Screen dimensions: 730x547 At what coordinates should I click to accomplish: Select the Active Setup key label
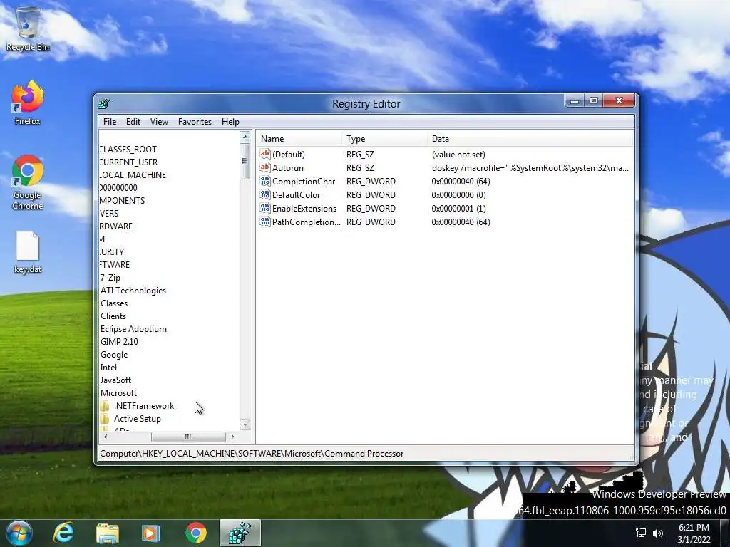click(x=138, y=419)
